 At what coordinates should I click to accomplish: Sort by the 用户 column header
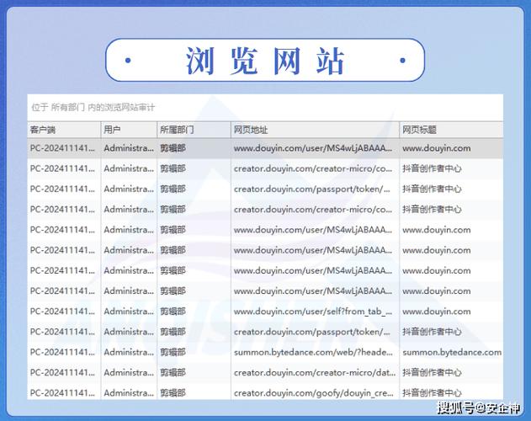coord(129,130)
